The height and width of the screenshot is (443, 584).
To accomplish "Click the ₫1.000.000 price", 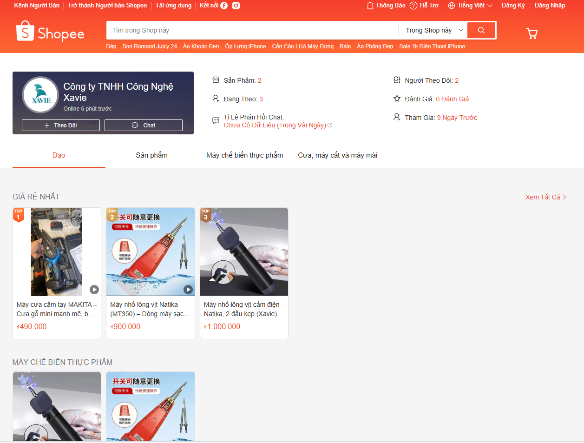I will [x=222, y=327].
